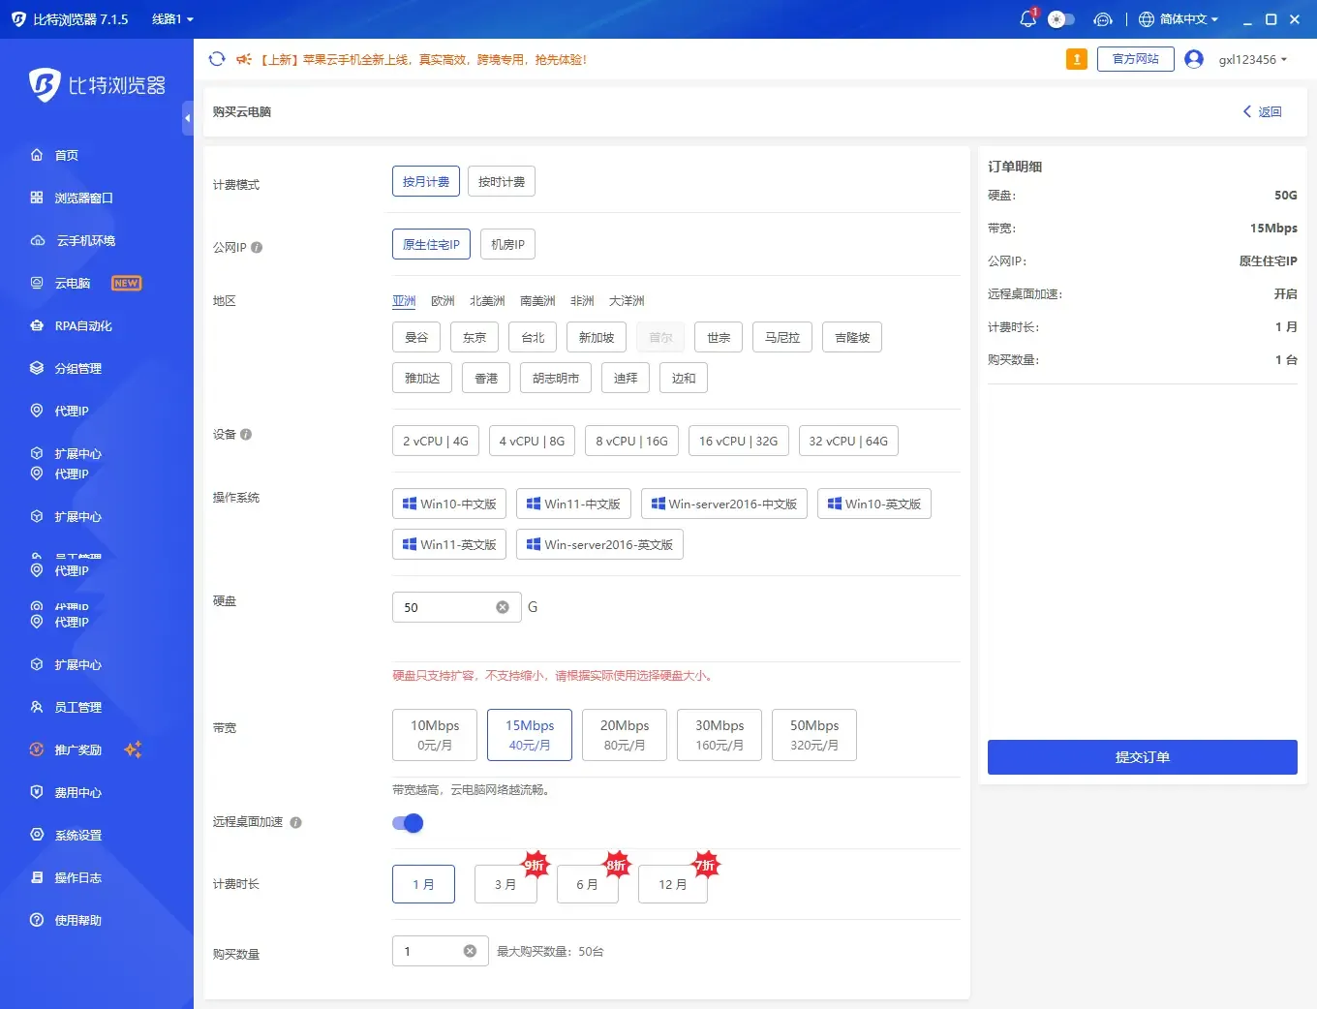Open the 简体中文 language dropdown
Viewport: 1317px width, 1009px height.
tap(1179, 19)
